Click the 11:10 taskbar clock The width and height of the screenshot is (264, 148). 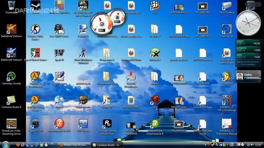point(258,145)
